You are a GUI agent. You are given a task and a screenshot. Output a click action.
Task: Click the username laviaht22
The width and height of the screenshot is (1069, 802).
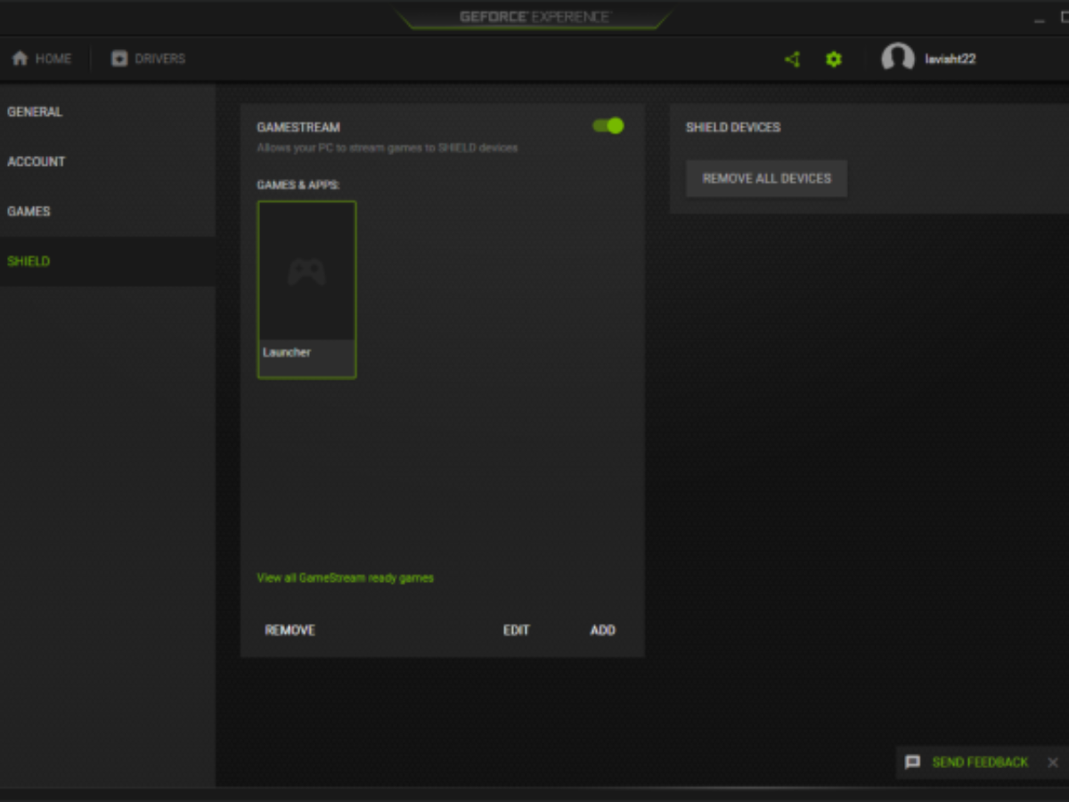950,60
